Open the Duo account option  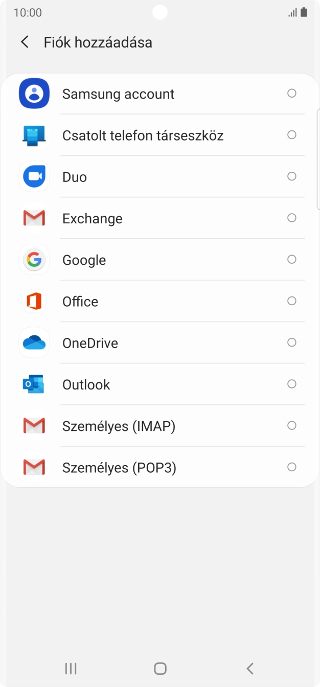76,176
